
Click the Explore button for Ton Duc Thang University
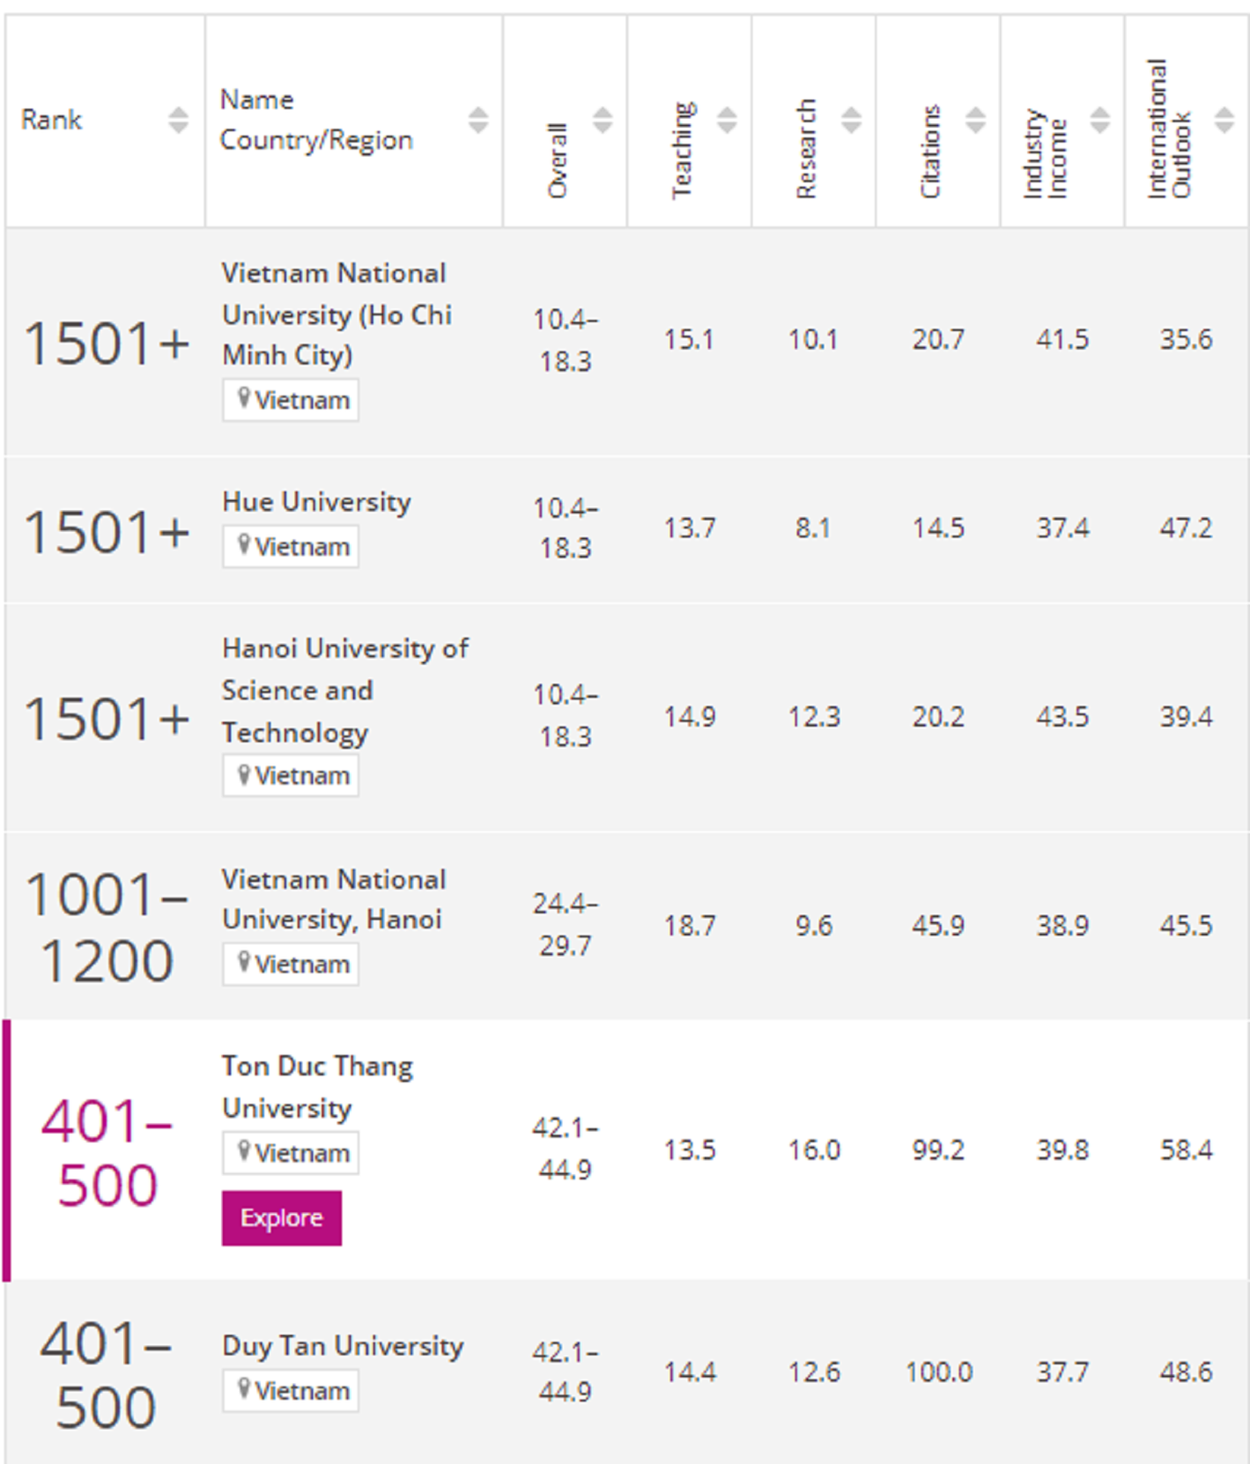pos(281,1217)
